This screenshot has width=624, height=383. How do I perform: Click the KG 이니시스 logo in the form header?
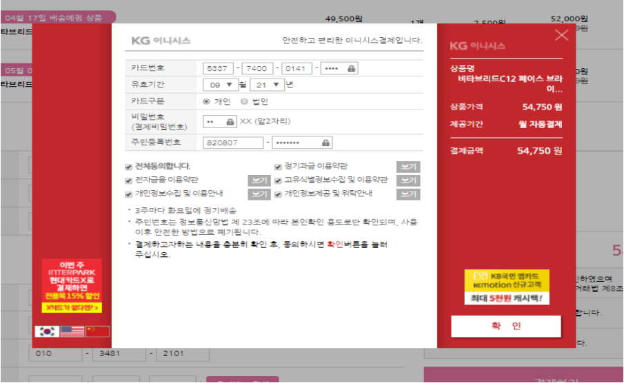click(x=161, y=41)
